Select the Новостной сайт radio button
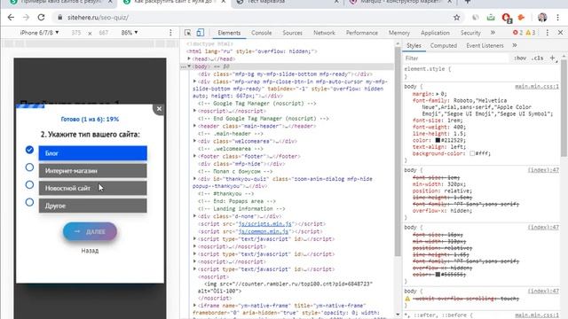Image resolution: width=568 pixels, height=319 pixels. tap(29, 185)
